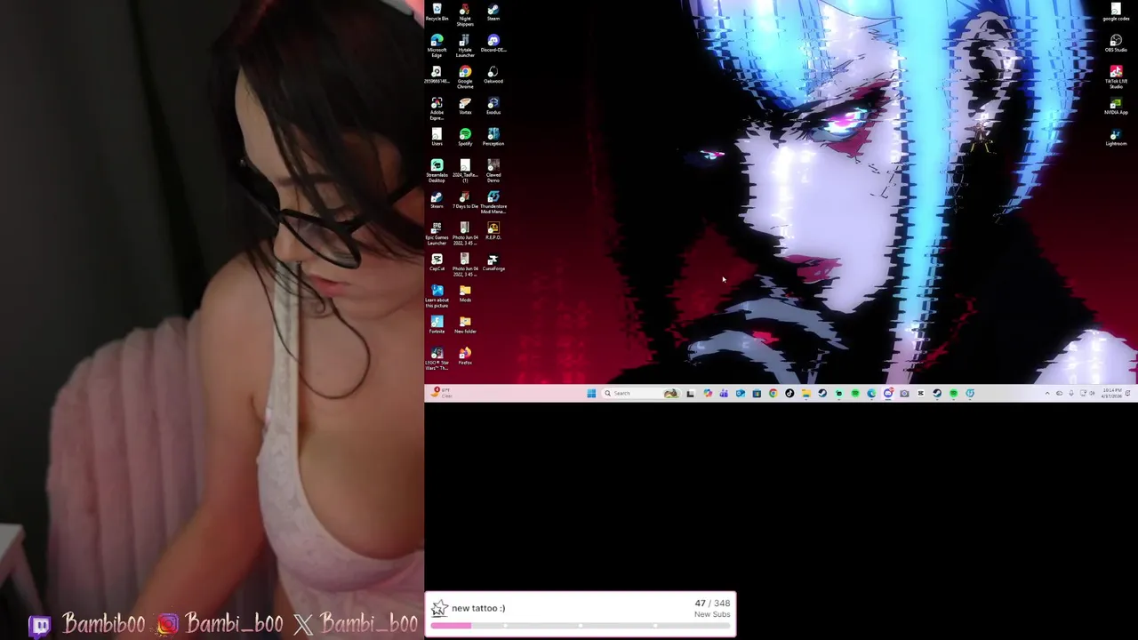Select the LEGO Star Wars desktop icon
The height and width of the screenshot is (640, 1138).
tap(437, 358)
